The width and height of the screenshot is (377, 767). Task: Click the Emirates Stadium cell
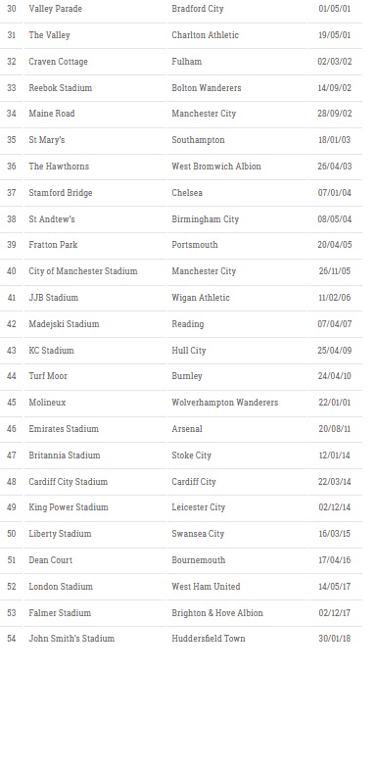click(x=64, y=428)
